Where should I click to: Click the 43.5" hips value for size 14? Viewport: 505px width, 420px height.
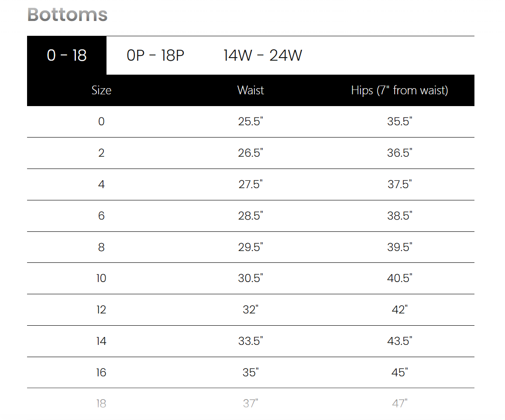click(x=400, y=341)
